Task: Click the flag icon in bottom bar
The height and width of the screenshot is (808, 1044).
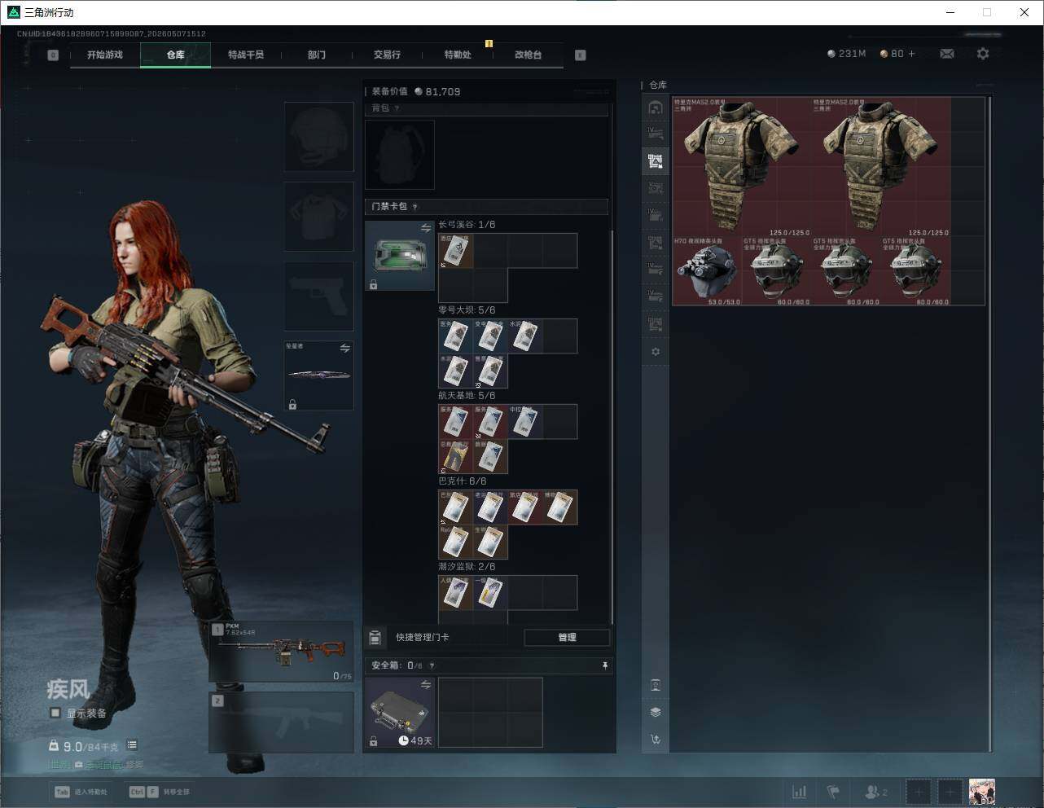Action: (833, 792)
